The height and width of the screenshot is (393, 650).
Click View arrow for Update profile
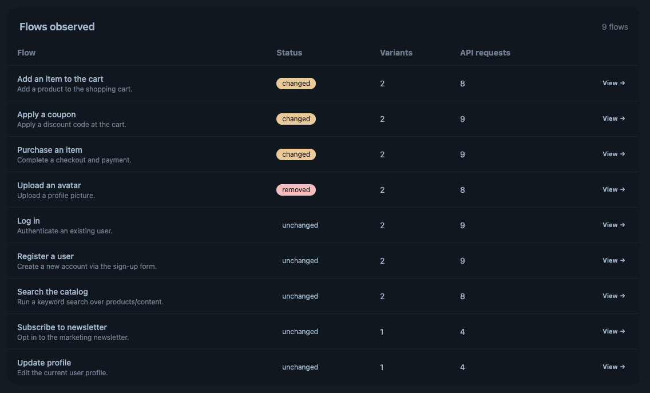pos(613,367)
